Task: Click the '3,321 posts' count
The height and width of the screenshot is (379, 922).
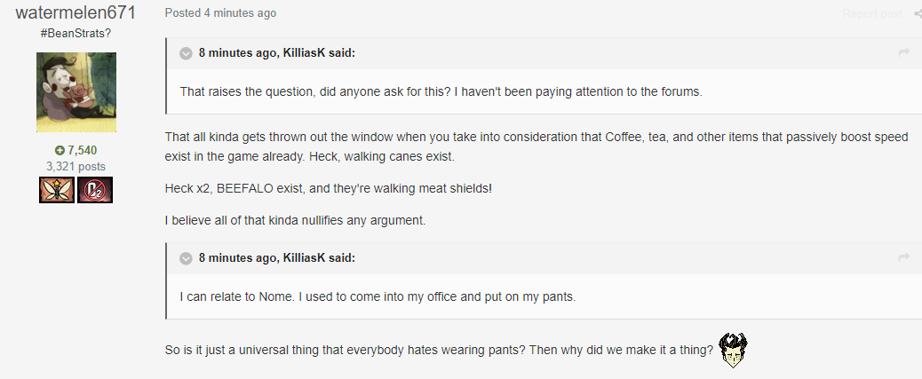Action: coord(76,166)
